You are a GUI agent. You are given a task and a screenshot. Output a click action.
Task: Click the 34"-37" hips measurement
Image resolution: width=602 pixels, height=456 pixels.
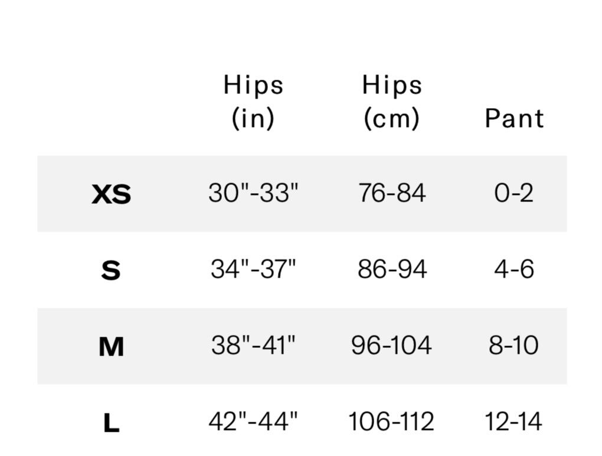(x=253, y=269)
